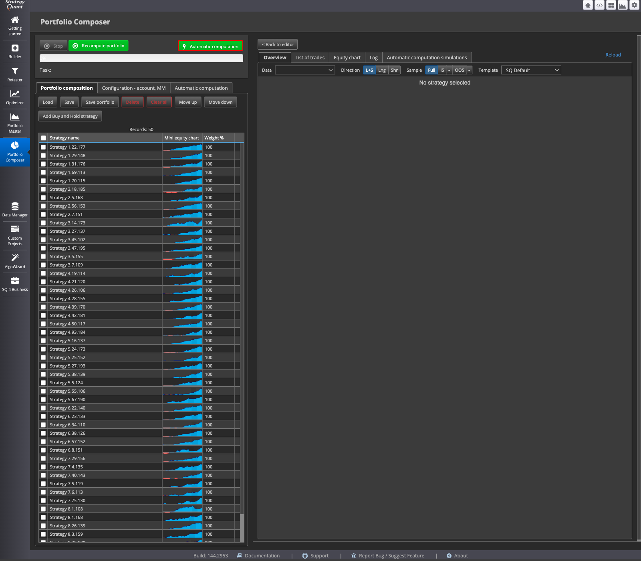This screenshot has height=561, width=641.
Task: Click Mini equity chart of Strategy 3.27.137
Action: coord(182,231)
